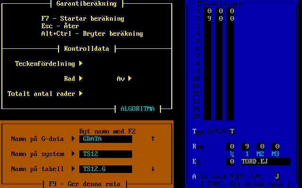Click the M3 column label under Ram

[276, 154]
